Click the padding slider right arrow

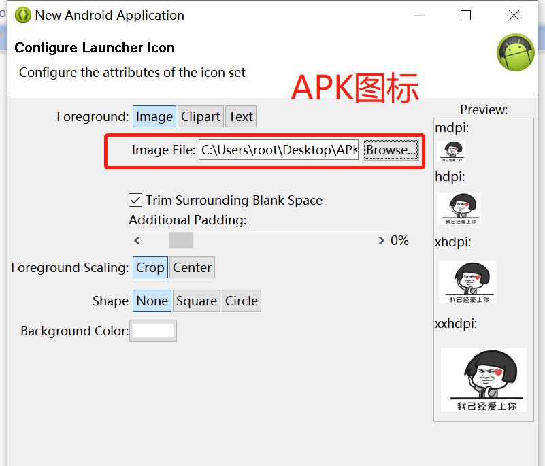click(x=381, y=240)
